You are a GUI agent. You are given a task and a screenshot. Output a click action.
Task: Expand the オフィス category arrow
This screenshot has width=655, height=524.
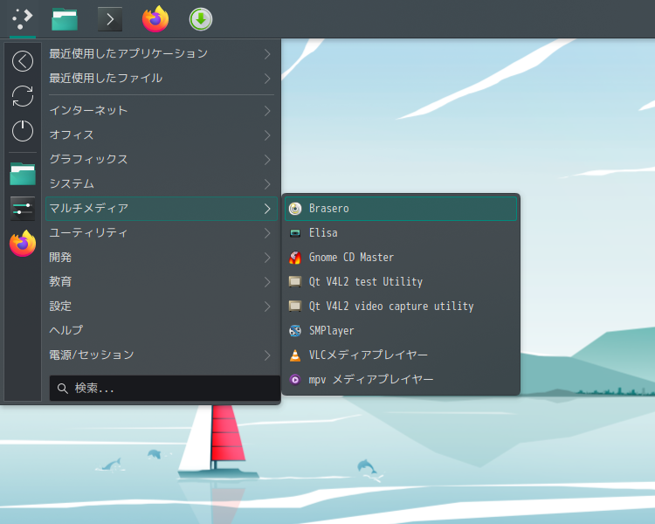267,135
